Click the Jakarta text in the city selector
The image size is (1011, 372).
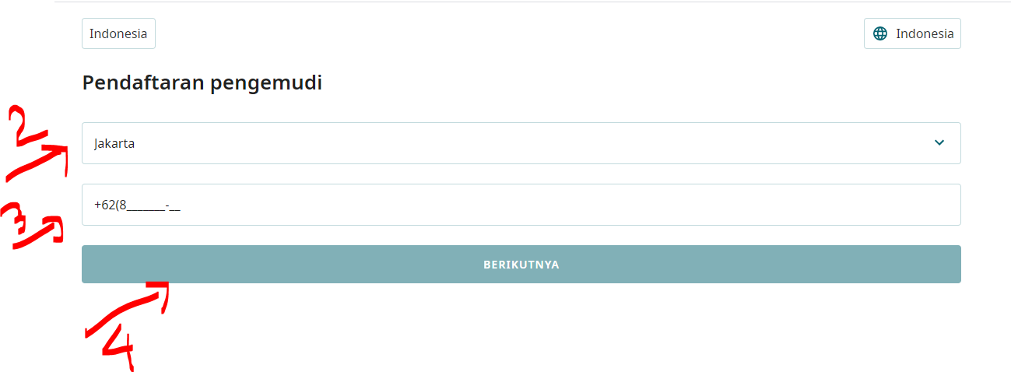tap(114, 144)
